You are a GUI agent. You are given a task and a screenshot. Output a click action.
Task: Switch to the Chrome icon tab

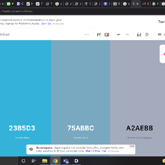(x=154, y=4)
